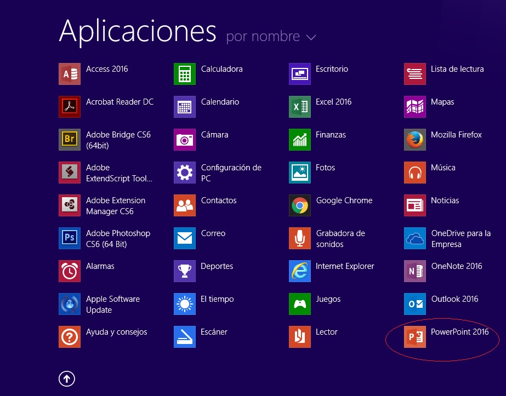Screen dimensions: 506x396
Task: Click the chevron next to 'por nombre'
Action: (311, 37)
